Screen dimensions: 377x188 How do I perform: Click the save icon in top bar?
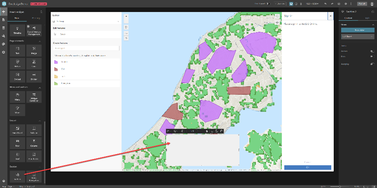coord(339,4)
